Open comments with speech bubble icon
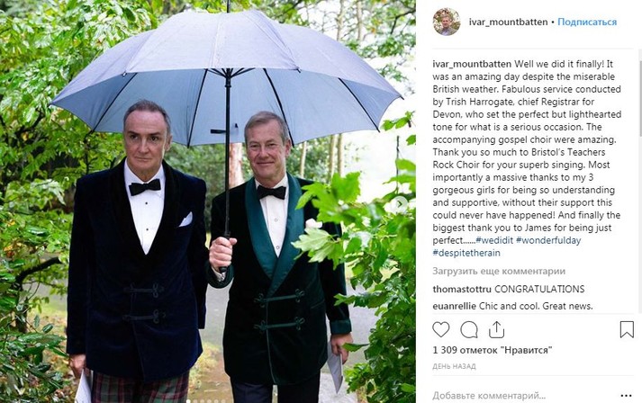This screenshot has width=642, height=403. [x=469, y=329]
